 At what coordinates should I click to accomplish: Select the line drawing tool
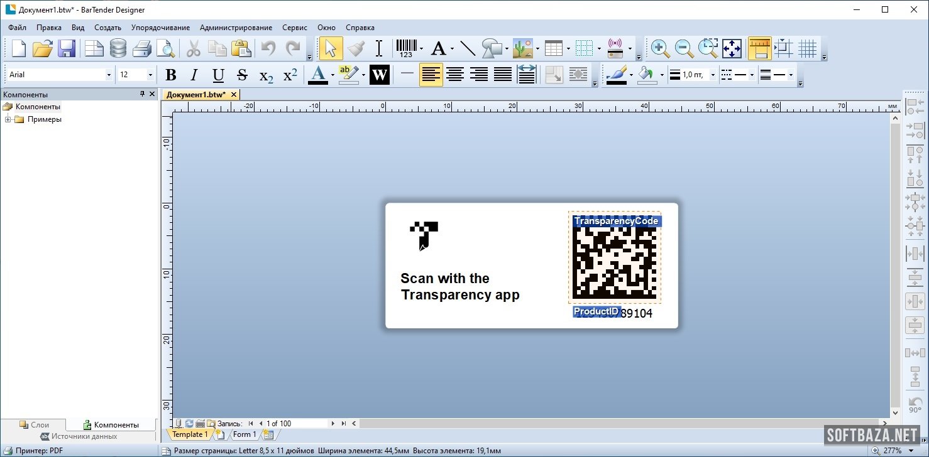click(x=468, y=48)
